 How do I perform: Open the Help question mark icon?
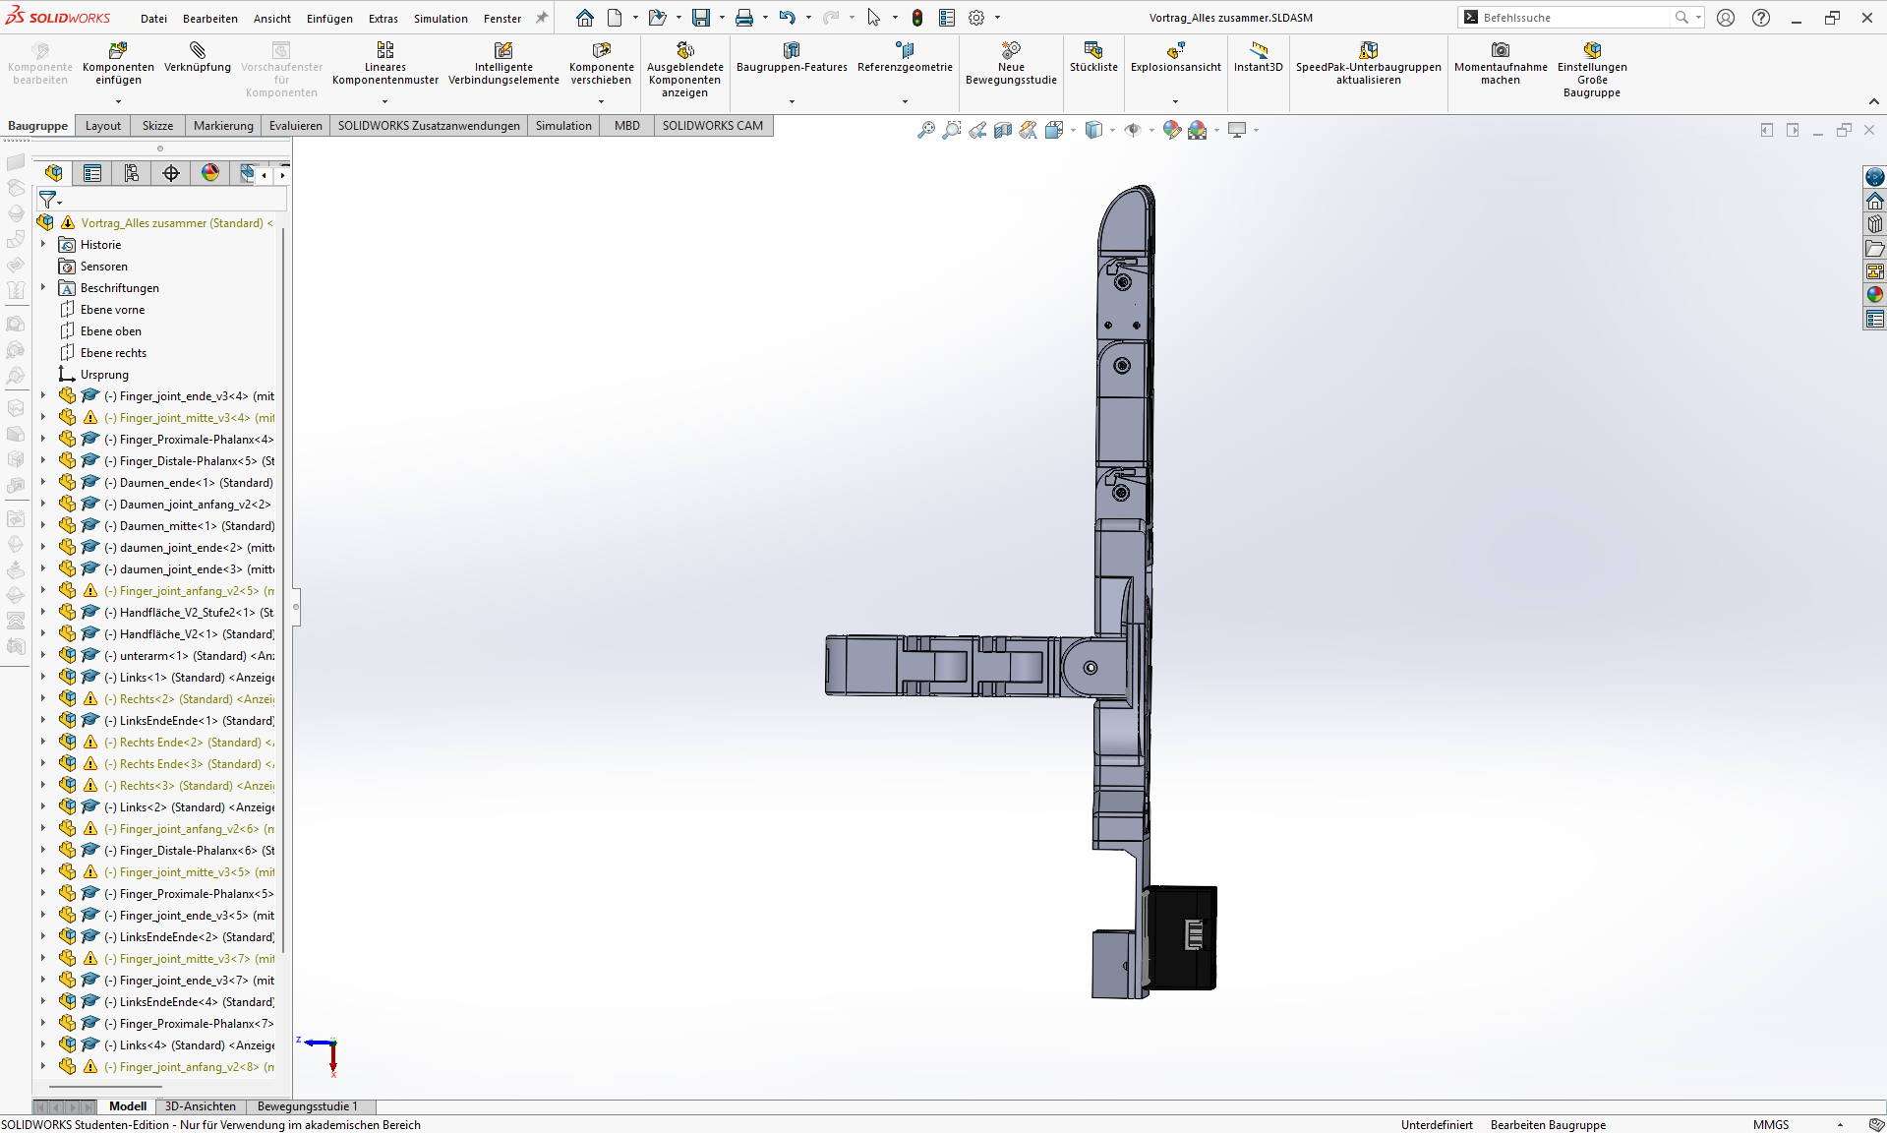click(1761, 18)
